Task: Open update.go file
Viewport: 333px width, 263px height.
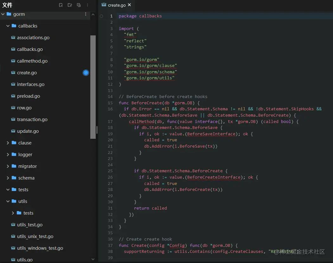Action: click(28, 131)
